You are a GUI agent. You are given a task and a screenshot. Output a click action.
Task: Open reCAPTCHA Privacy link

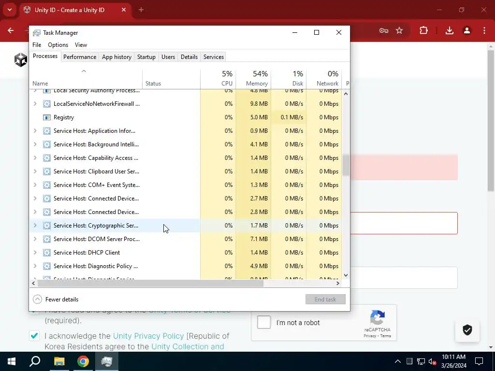click(370, 336)
